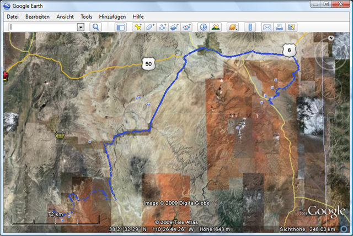353x236 pixels.
Task: Add a placemark with the pushpin icon
Action: [x=138, y=27]
